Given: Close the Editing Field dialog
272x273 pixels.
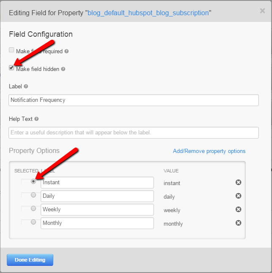Looking at the screenshot, I should tap(262, 11).
